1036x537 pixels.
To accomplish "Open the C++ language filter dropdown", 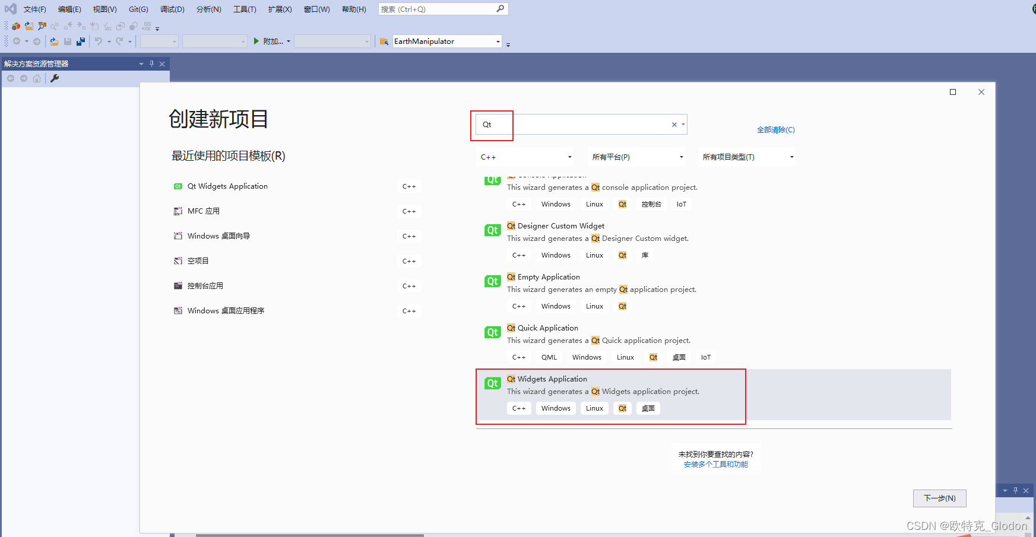I will [x=526, y=157].
